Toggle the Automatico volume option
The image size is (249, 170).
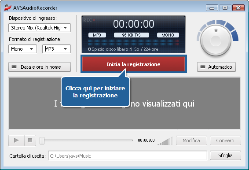pyautogui.click(x=216, y=67)
